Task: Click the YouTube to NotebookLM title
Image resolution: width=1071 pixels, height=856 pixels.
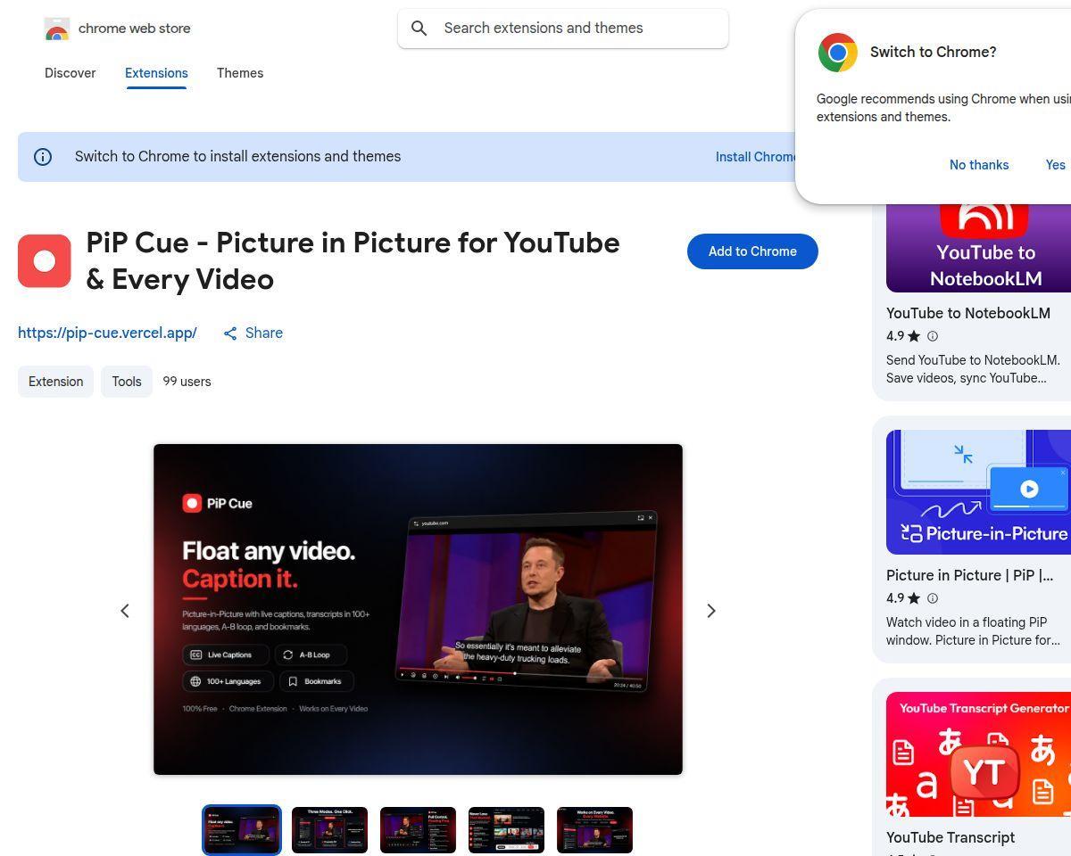Action: [x=968, y=313]
